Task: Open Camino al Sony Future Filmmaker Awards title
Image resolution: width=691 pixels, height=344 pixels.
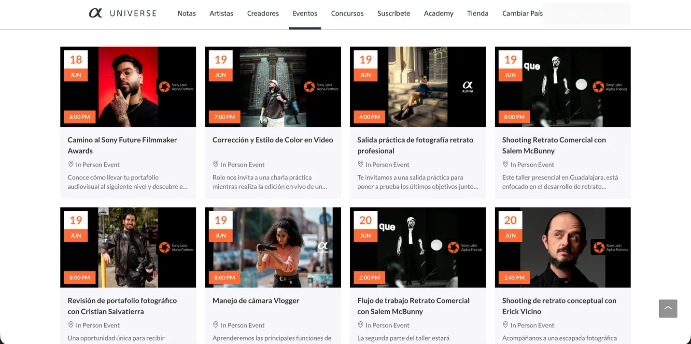Action: pos(122,145)
